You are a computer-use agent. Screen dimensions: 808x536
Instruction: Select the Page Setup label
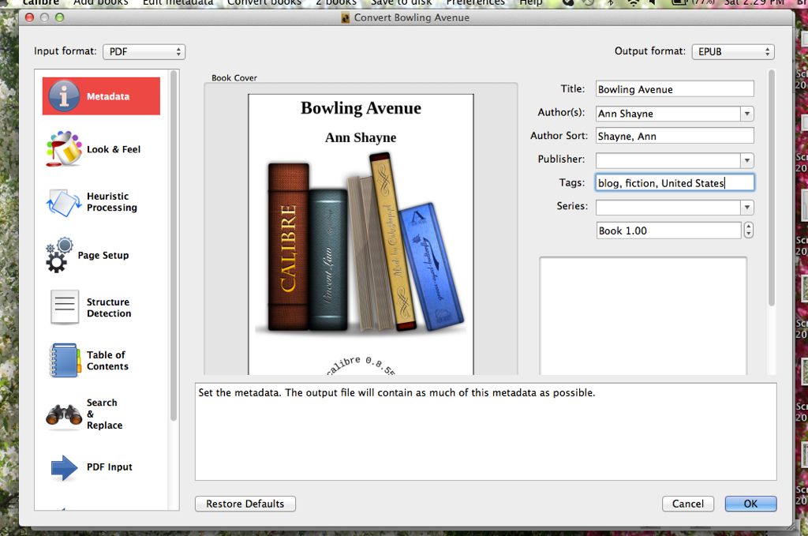tap(103, 255)
